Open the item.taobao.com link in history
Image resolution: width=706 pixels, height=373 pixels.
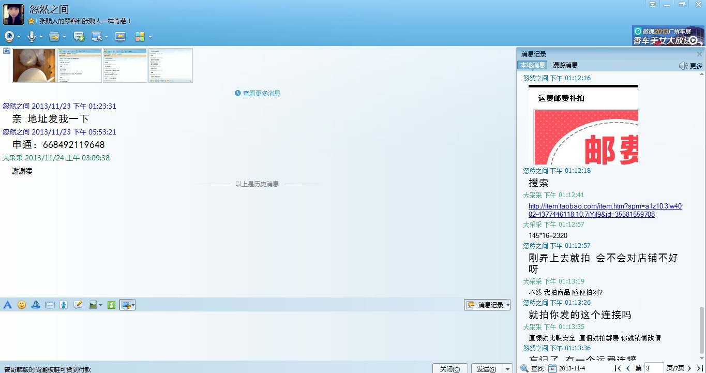pyautogui.click(x=605, y=210)
